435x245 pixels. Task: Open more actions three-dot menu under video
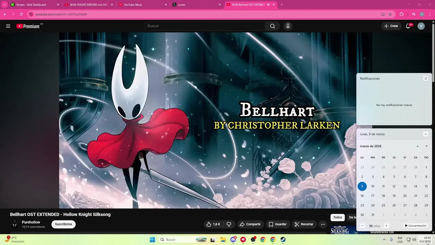(x=323, y=224)
